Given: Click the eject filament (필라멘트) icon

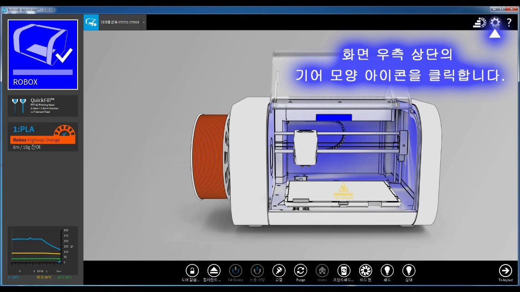Looking at the screenshot, I should point(214,271).
